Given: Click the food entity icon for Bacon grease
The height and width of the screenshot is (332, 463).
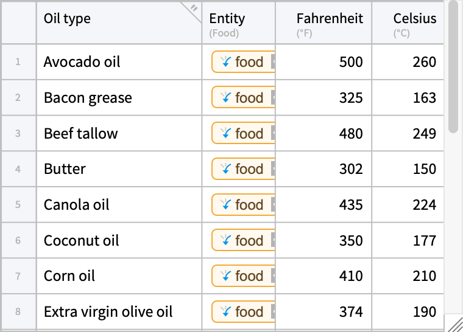Looking at the screenshot, I should point(226,98).
